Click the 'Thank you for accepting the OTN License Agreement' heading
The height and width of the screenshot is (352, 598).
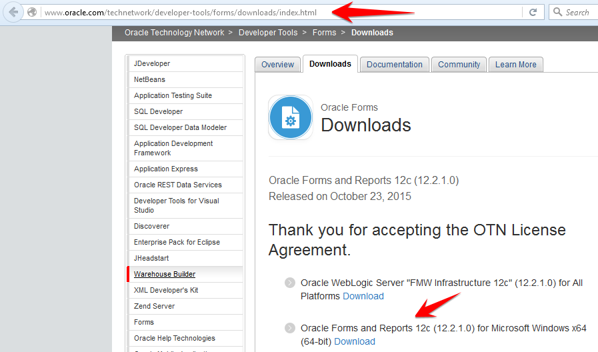[x=417, y=240]
